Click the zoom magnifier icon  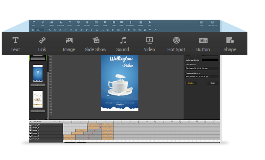coord(33,30)
